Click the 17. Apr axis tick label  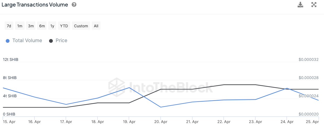[66, 122]
